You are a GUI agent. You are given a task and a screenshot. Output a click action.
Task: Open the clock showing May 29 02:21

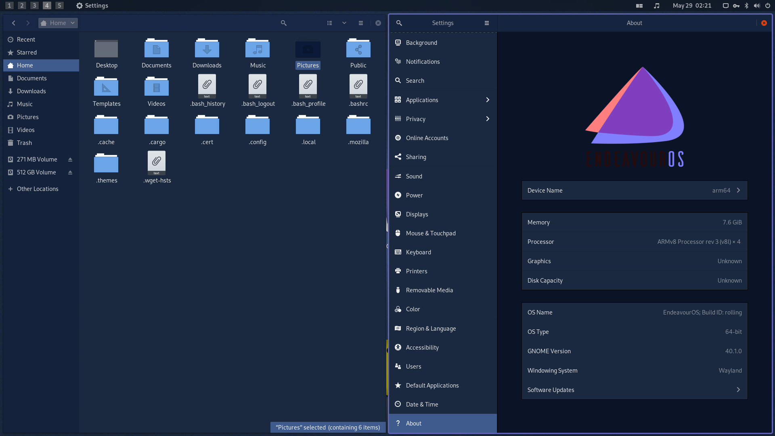pos(692,6)
